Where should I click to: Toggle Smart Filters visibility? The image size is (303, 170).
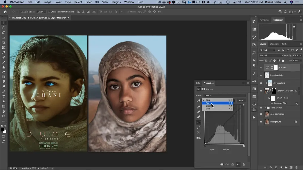pos(269,98)
